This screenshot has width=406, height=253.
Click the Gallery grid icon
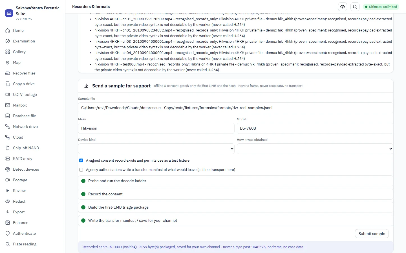[8, 52]
